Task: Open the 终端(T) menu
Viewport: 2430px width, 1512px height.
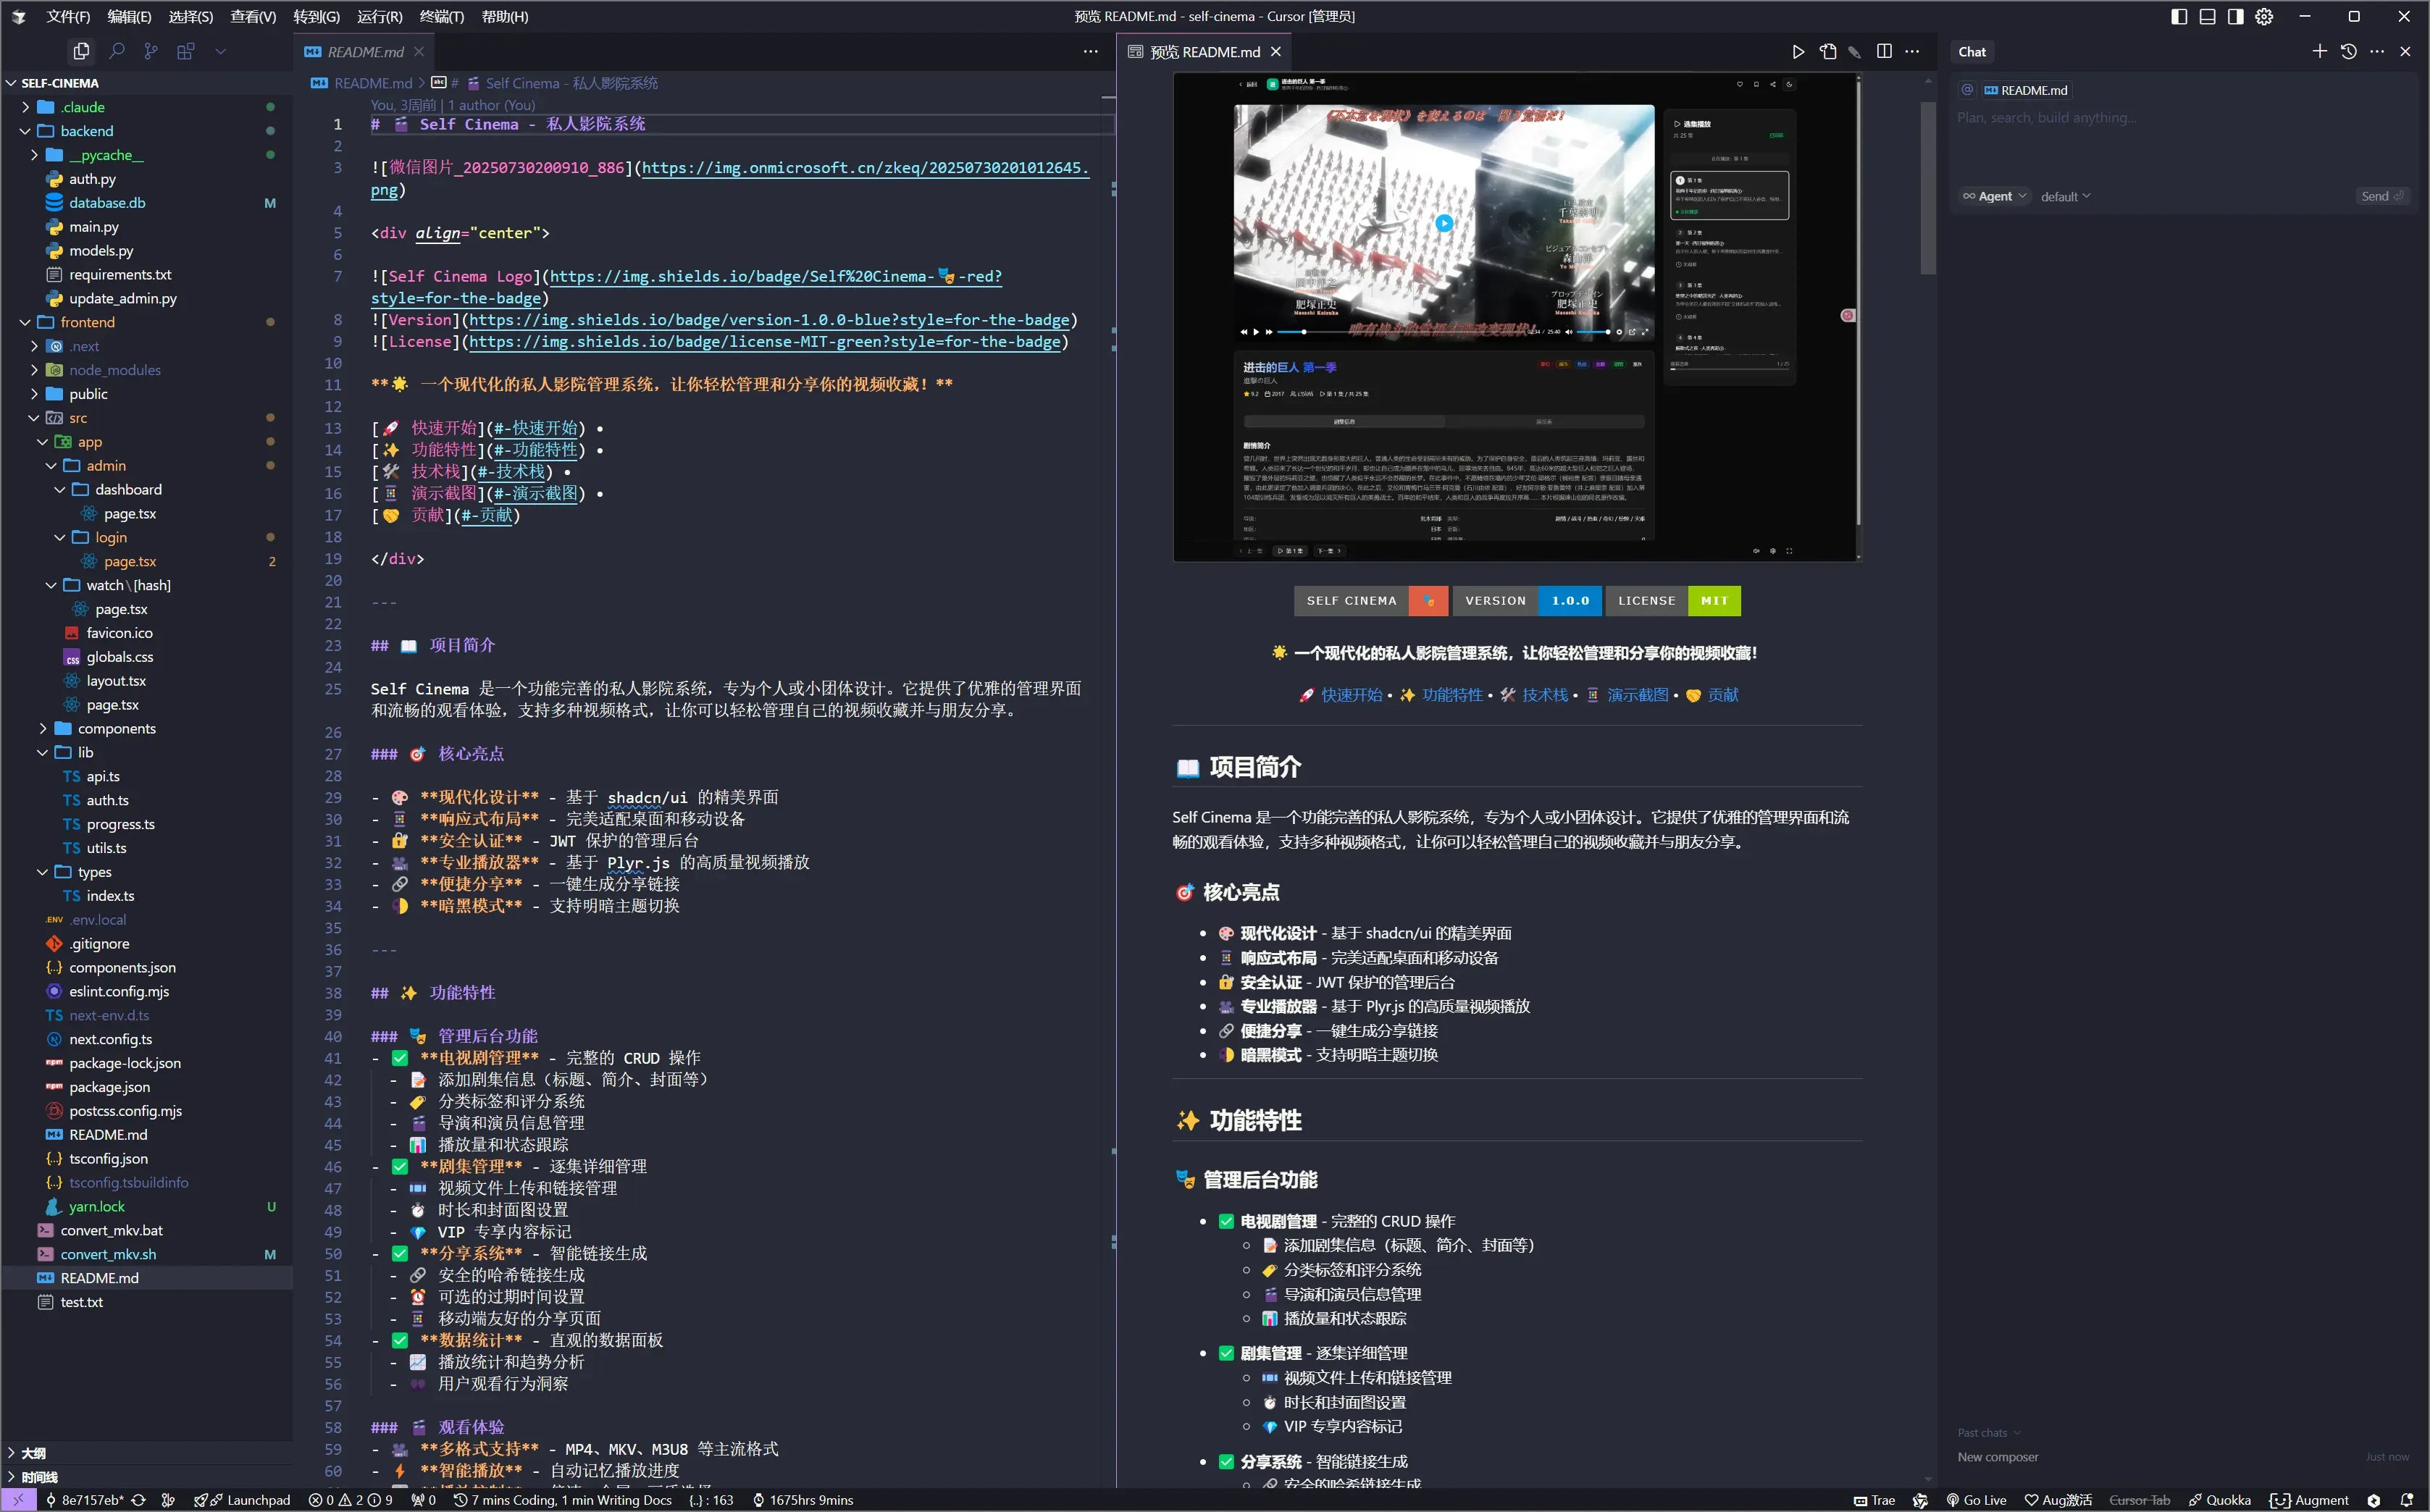Action: (441, 16)
